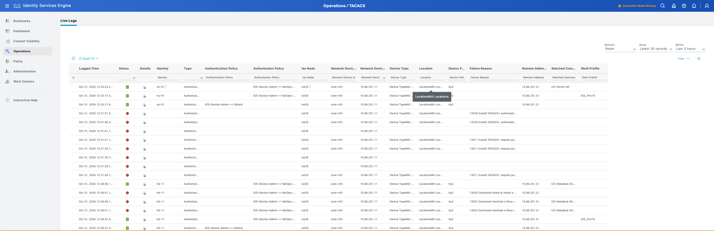Open the user profile icon
This screenshot has height=231, width=714.
(x=707, y=6)
